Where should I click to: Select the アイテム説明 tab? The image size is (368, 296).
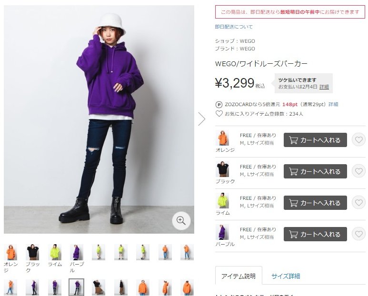(239, 276)
